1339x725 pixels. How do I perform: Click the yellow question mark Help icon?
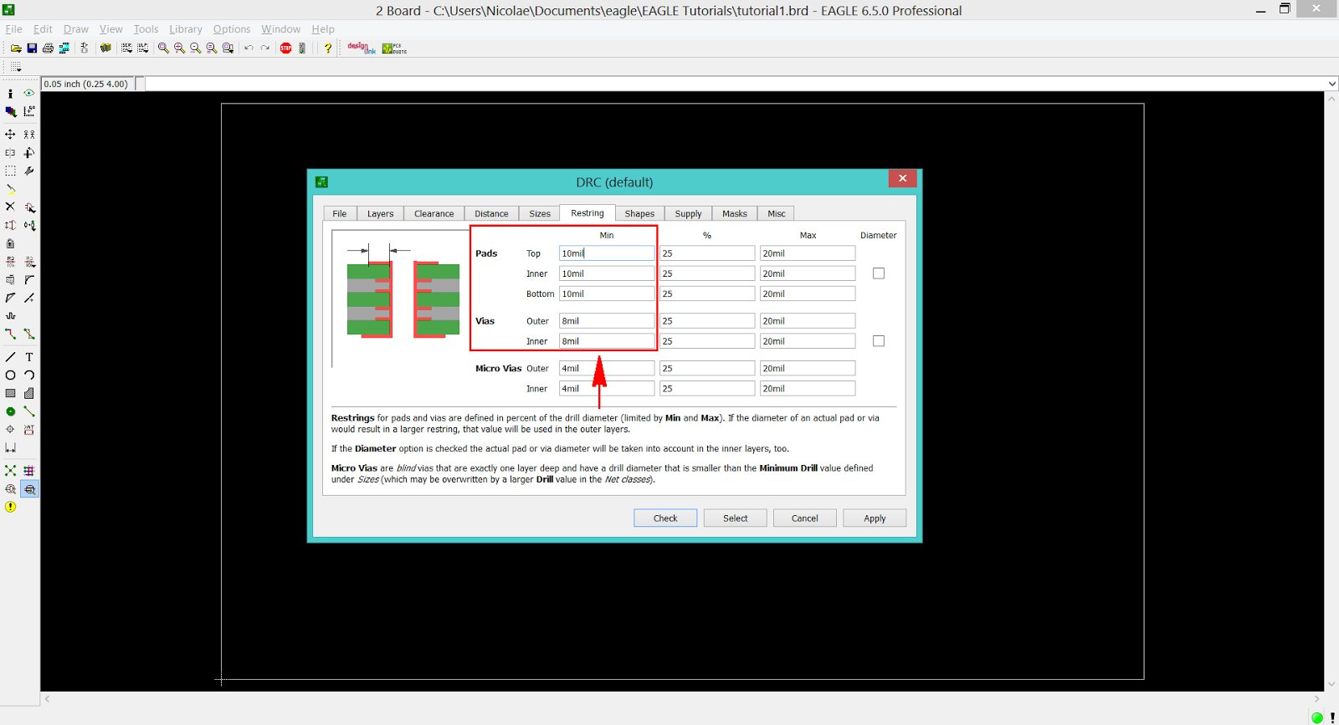click(328, 49)
